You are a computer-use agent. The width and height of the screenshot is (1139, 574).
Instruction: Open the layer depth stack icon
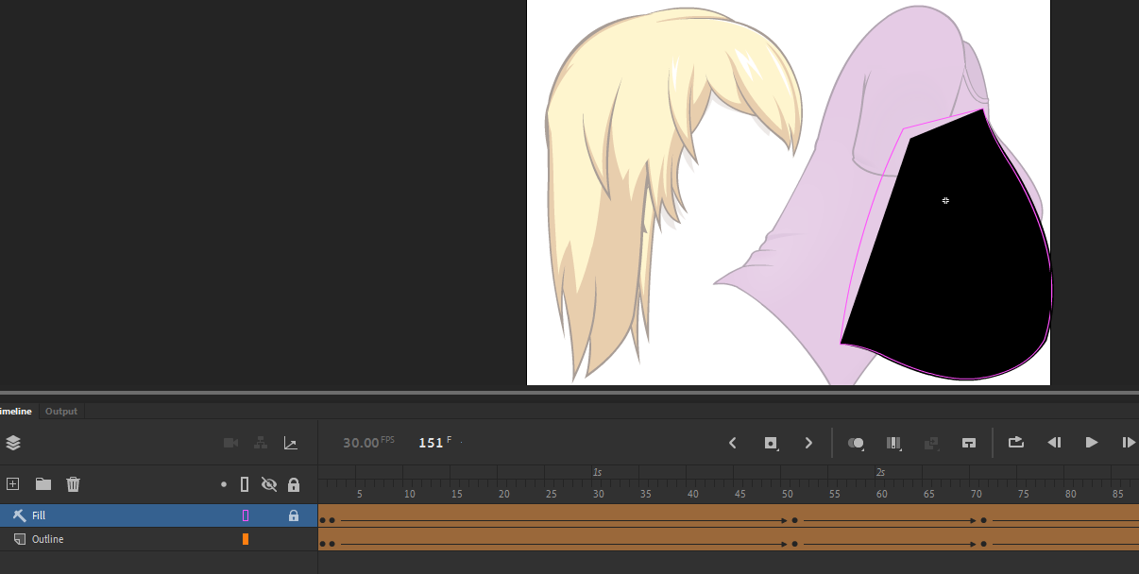point(13,443)
